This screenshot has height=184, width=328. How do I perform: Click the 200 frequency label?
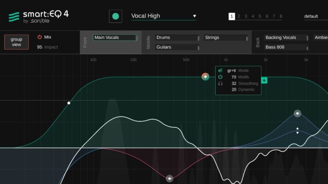pyautogui.click(x=133, y=60)
